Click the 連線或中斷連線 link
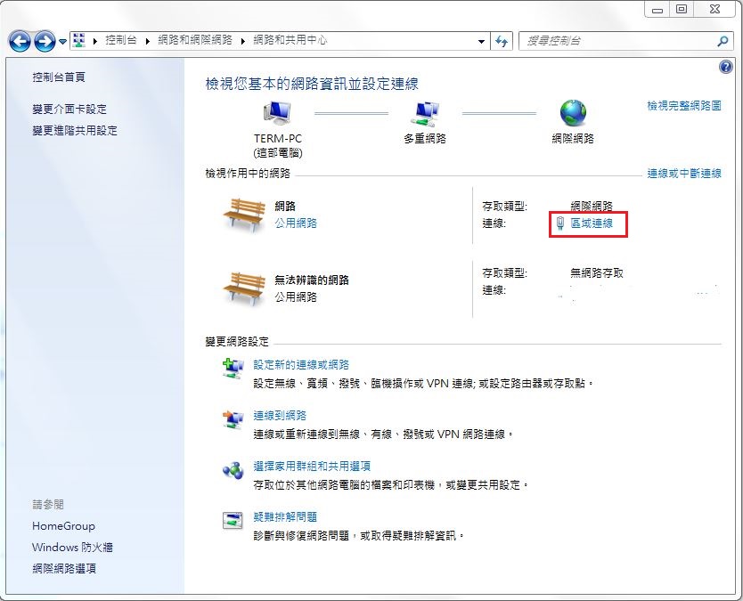The width and height of the screenshot is (743, 601). coord(683,174)
